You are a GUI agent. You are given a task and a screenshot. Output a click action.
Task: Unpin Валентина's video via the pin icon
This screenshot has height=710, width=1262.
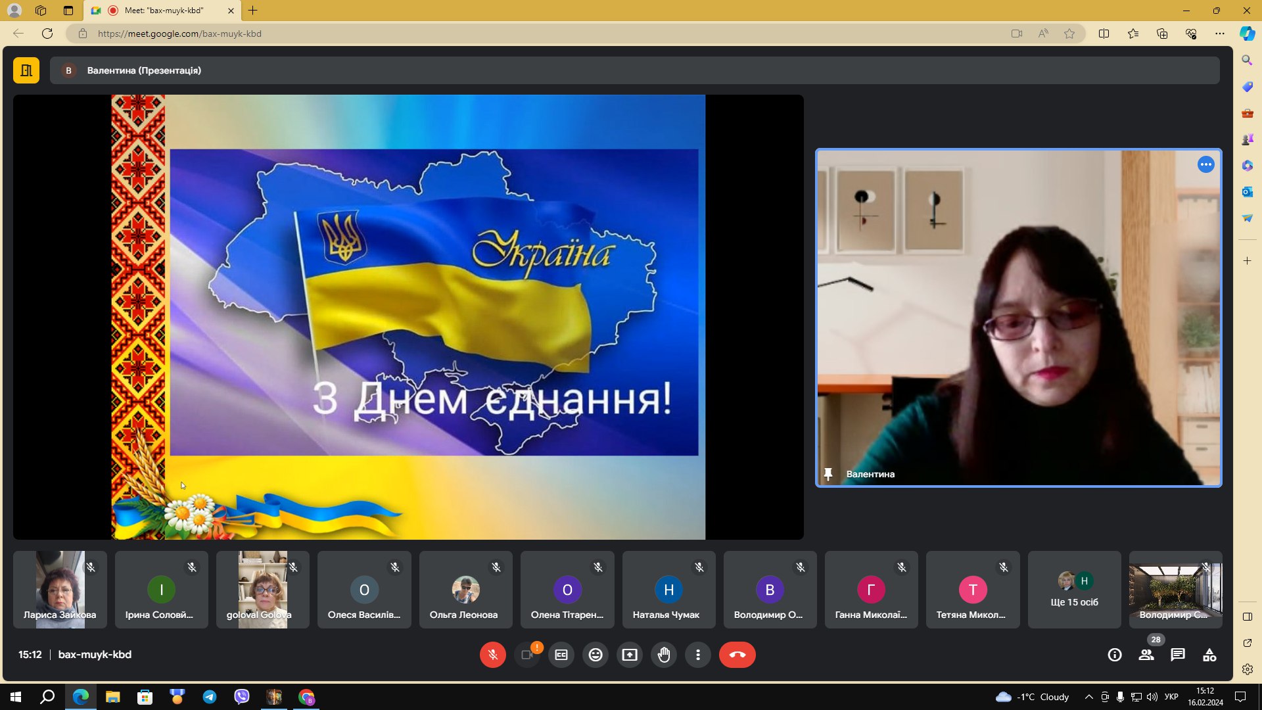click(x=828, y=474)
